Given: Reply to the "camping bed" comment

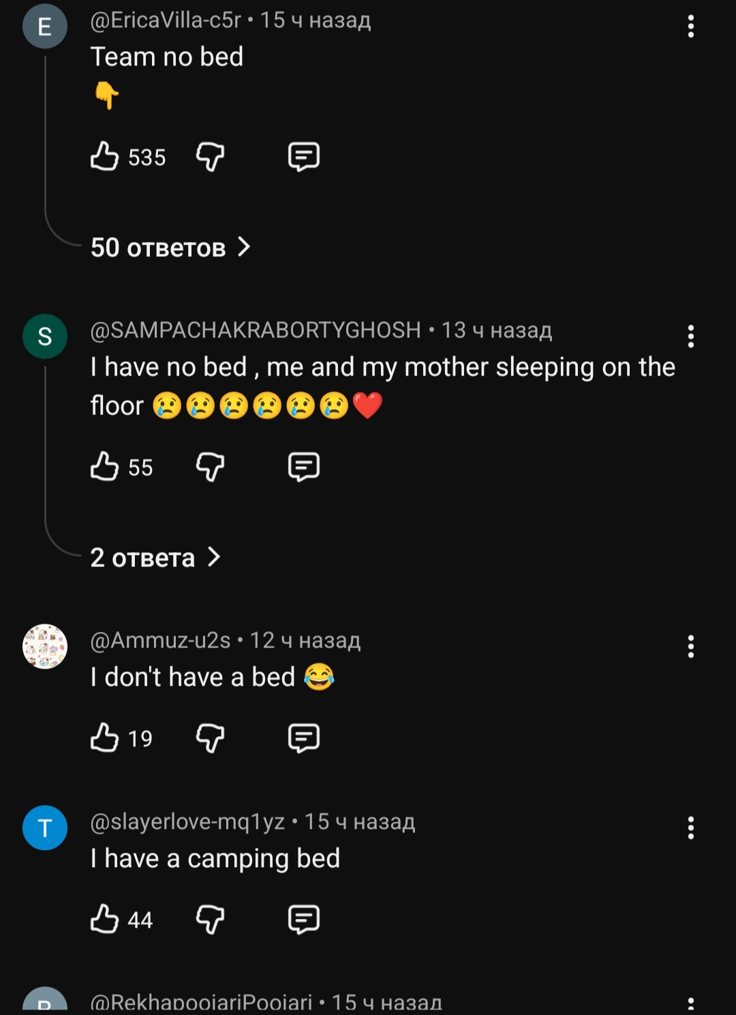Looking at the screenshot, I should click(x=303, y=919).
